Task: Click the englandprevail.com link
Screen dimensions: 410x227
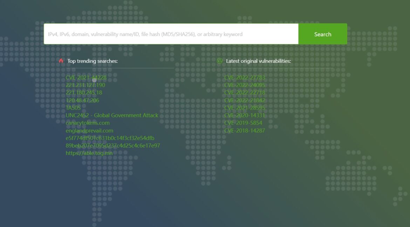Action: [89, 131]
